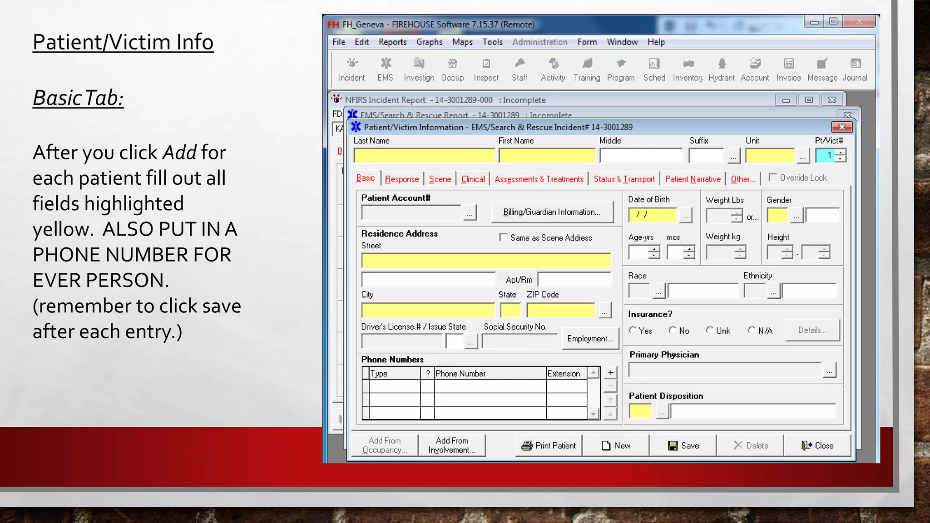Click Add From Occupancy button
The height and width of the screenshot is (523, 930).
pyautogui.click(x=385, y=445)
